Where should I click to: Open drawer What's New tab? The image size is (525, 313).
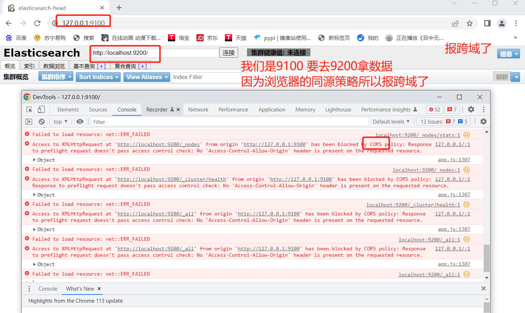[80, 289]
